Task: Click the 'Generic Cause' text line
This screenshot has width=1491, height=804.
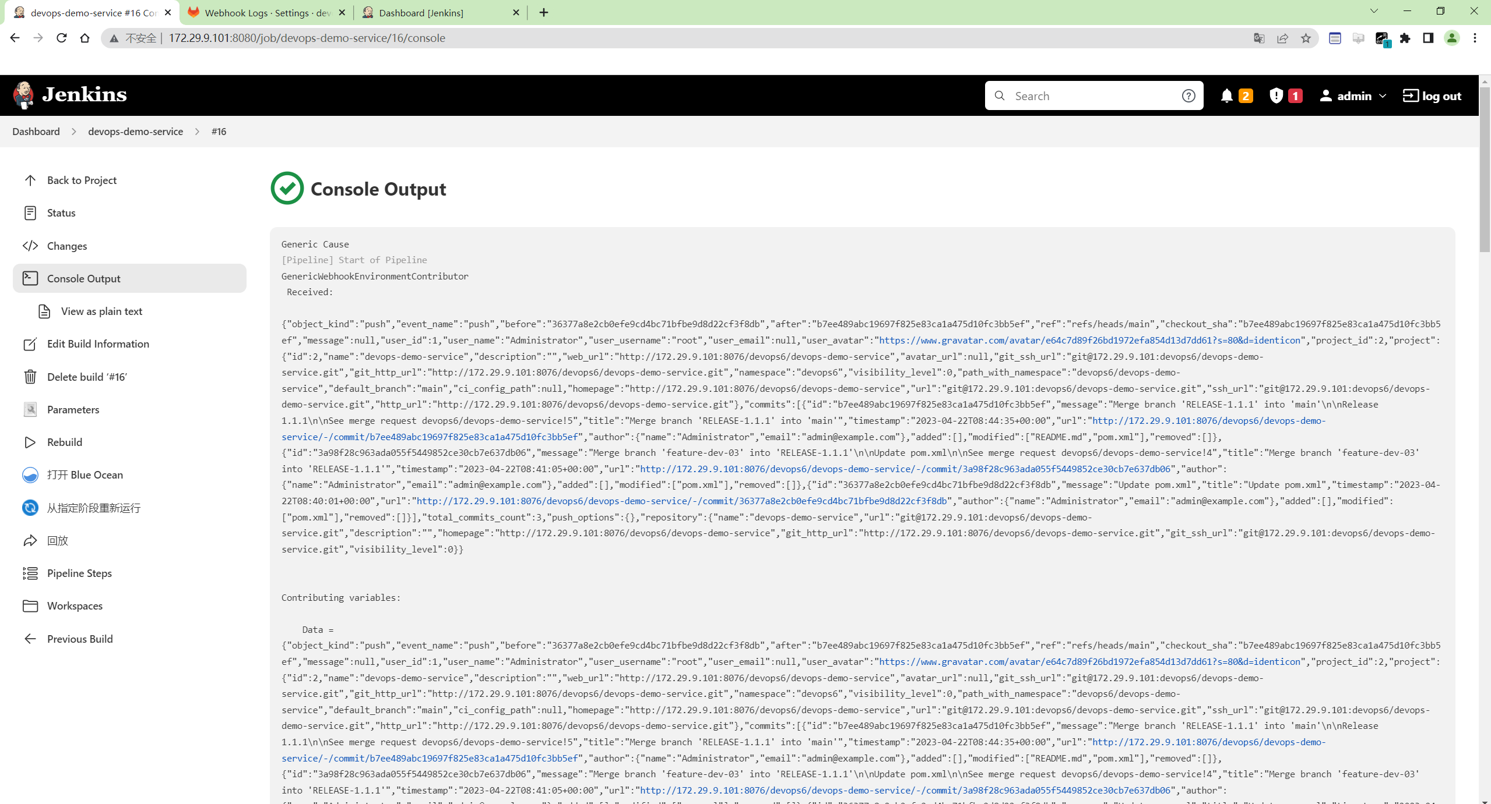Action: [315, 245]
